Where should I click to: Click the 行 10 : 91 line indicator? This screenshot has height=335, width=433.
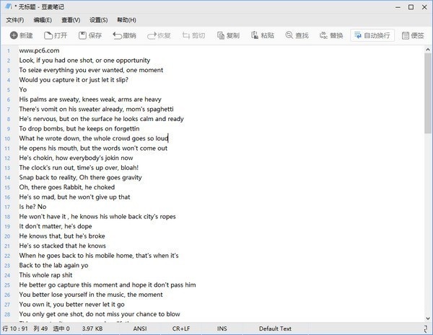15,329
